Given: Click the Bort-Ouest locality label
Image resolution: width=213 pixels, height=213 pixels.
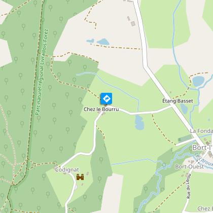Looking at the screenshot, I should coord(189,166).
